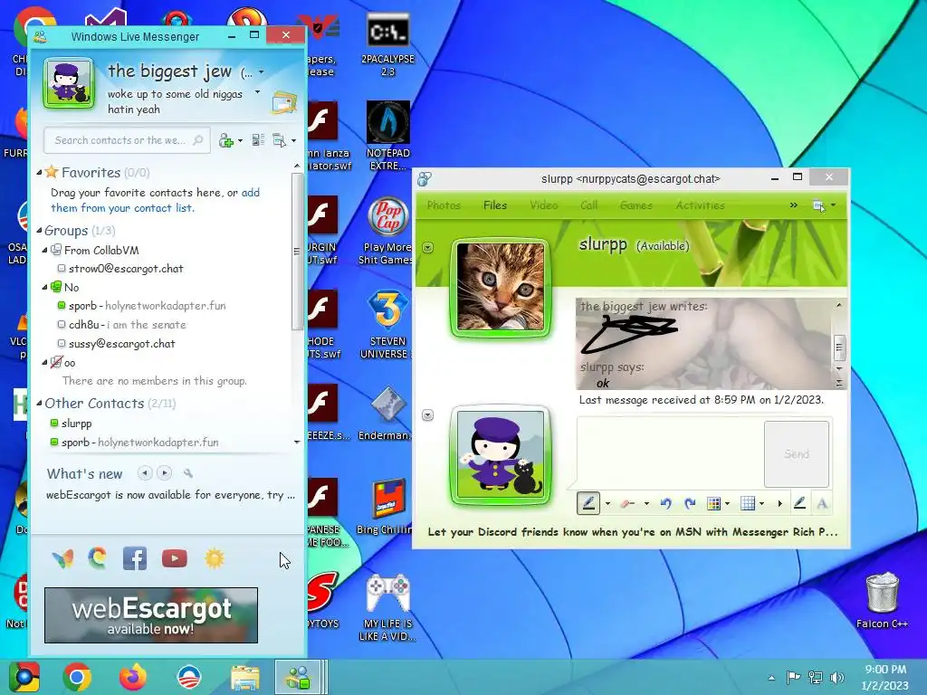Switch to handwriting input mode icon
This screenshot has width=927, height=695.
(x=799, y=503)
